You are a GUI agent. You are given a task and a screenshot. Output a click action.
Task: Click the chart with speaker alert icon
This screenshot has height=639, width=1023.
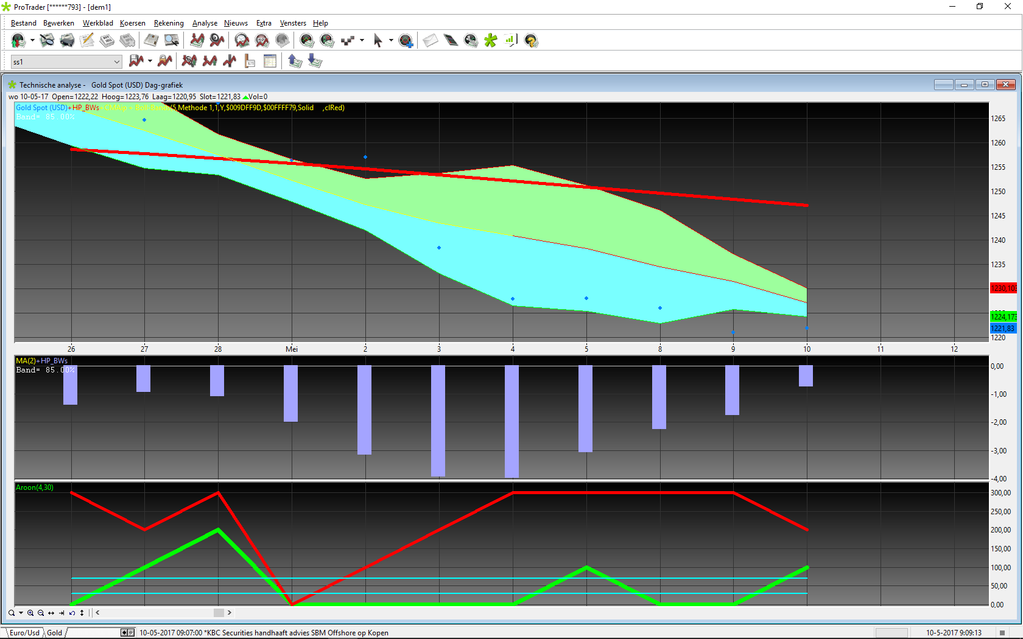pos(217,41)
